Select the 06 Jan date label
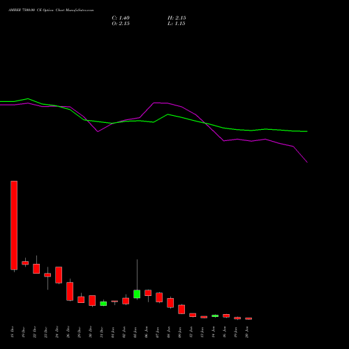349x349 pixels. point(147,332)
